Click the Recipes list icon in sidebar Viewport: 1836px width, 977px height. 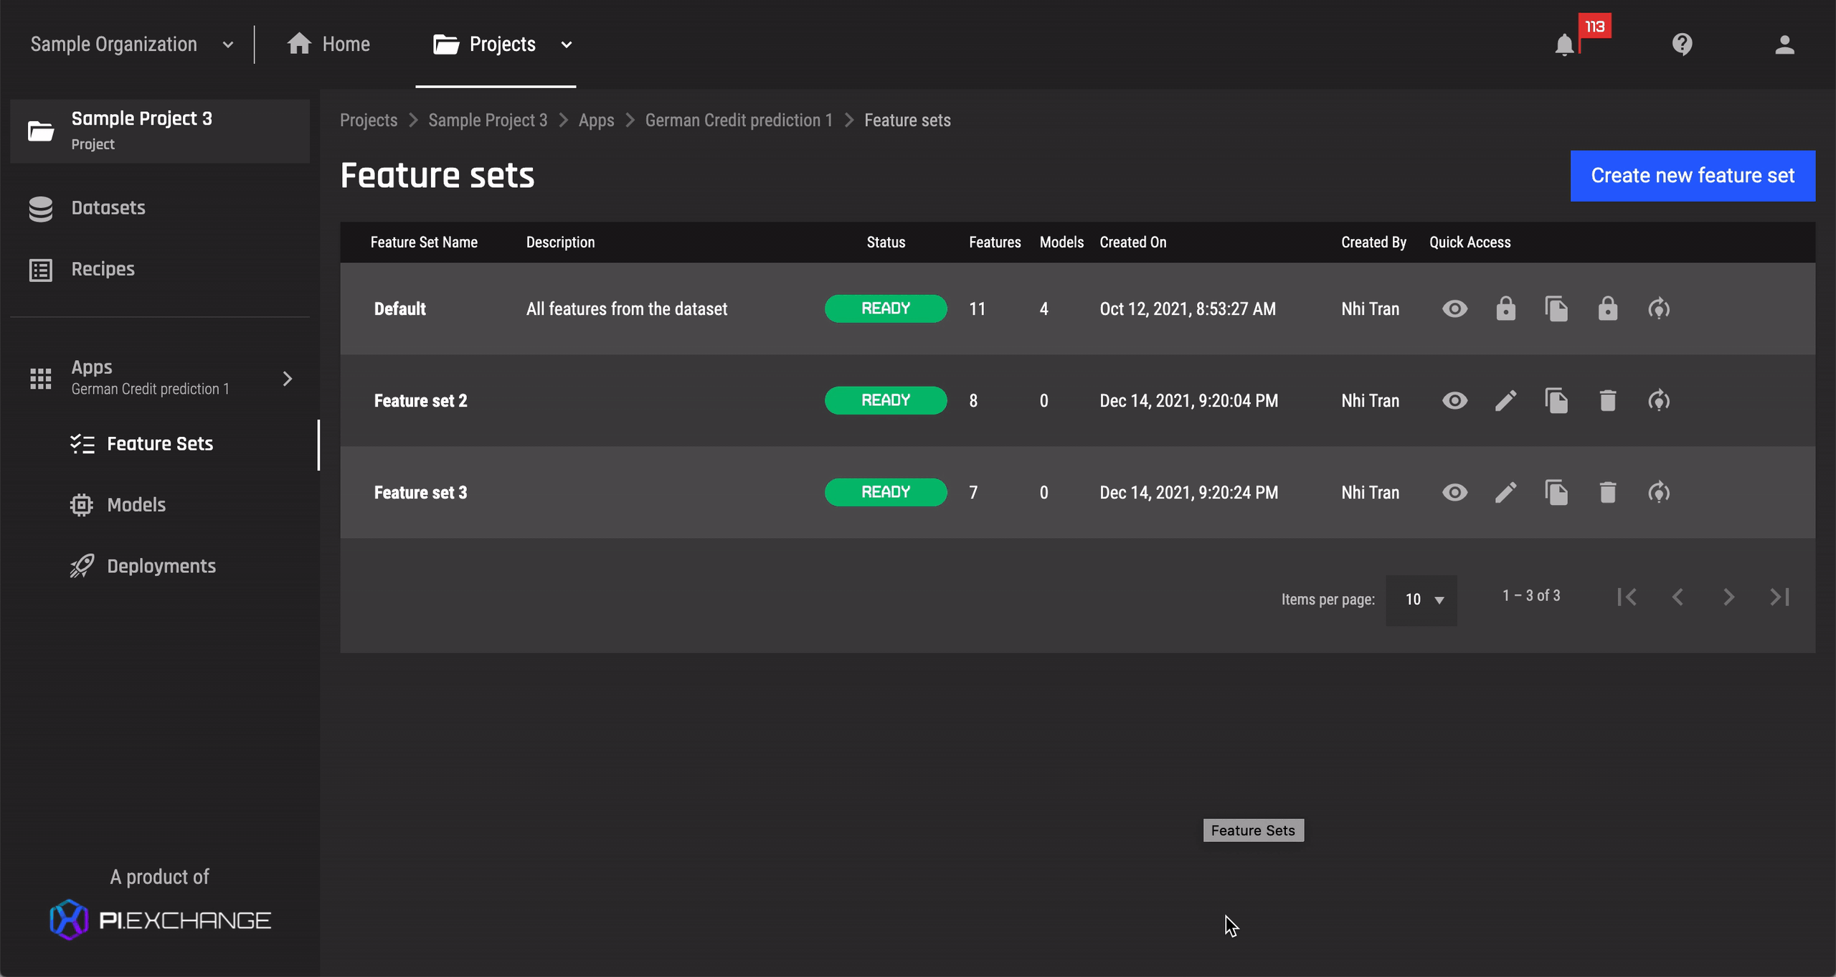(41, 270)
